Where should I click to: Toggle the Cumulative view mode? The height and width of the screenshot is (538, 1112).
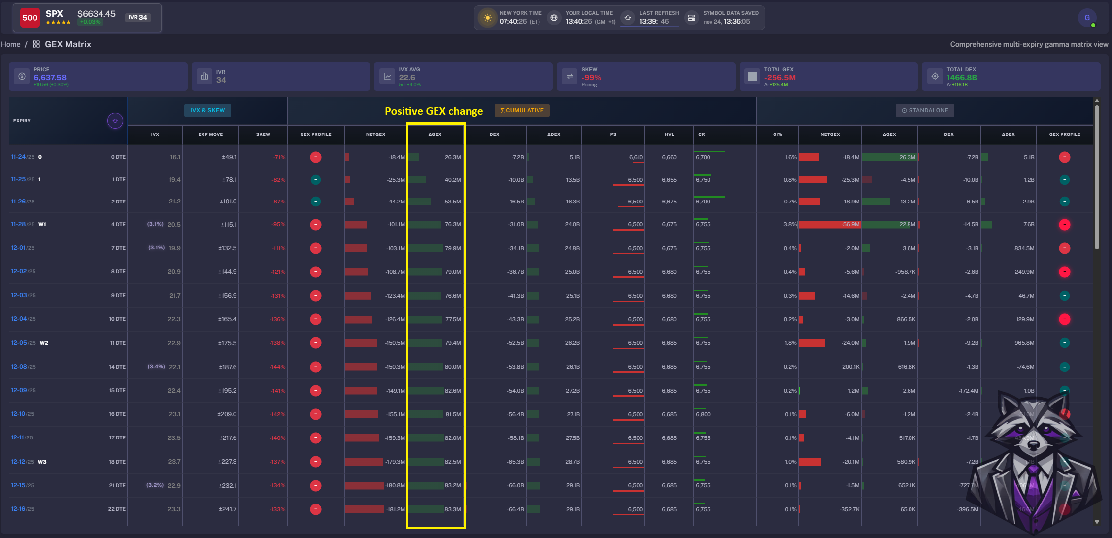pos(522,110)
